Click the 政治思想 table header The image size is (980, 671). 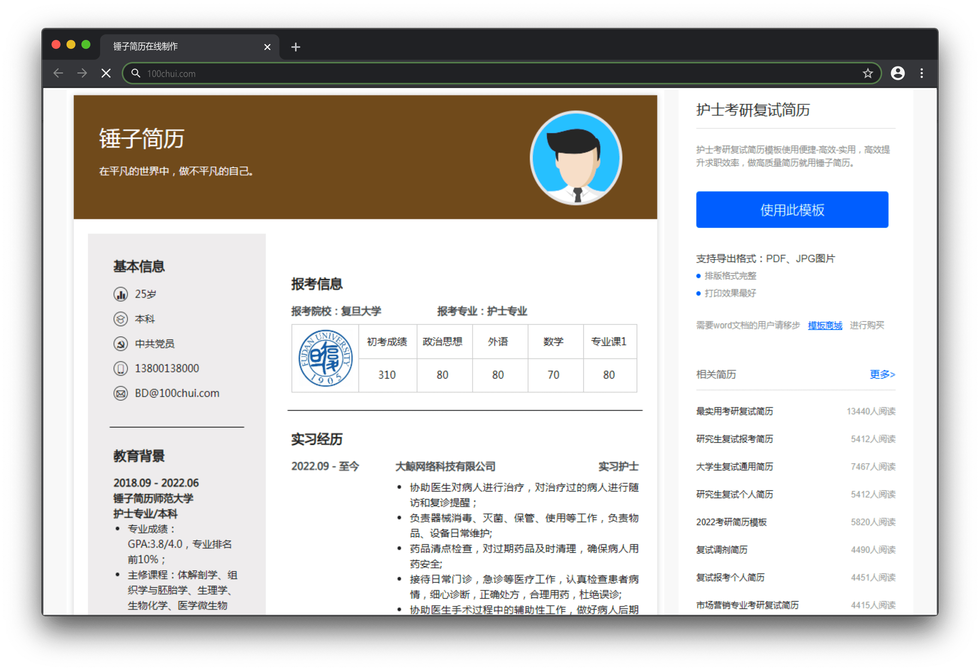pos(442,342)
